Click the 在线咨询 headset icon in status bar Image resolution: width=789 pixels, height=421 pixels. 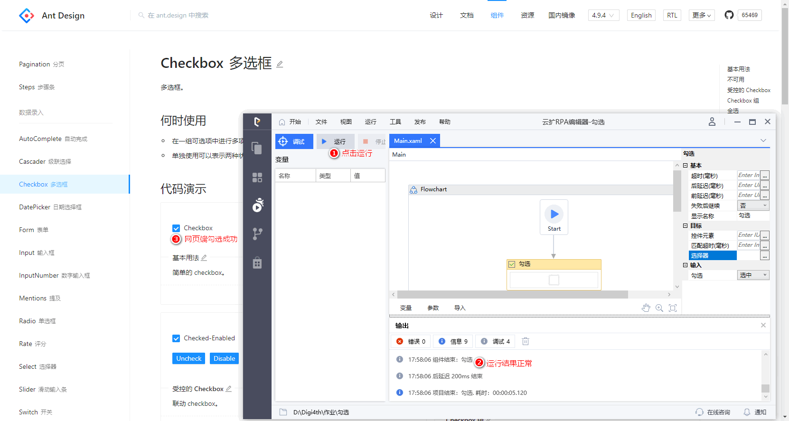[699, 412]
